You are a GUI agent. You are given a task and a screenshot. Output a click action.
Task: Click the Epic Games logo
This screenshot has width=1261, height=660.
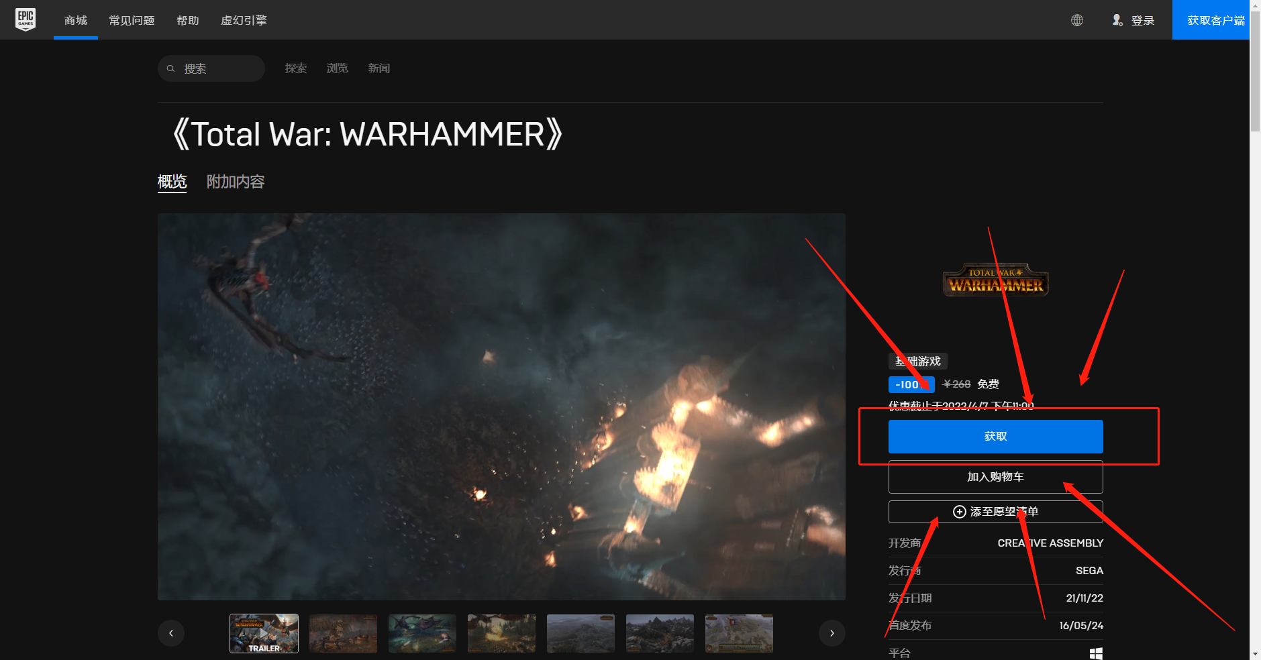point(26,19)
